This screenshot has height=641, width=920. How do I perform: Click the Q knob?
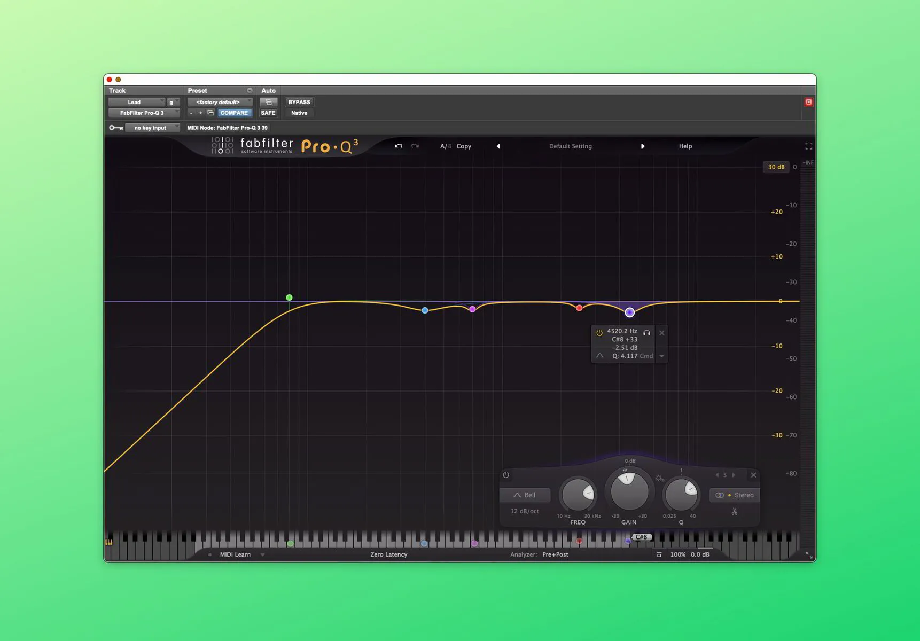pyautogui.click(x=681, y=494)
